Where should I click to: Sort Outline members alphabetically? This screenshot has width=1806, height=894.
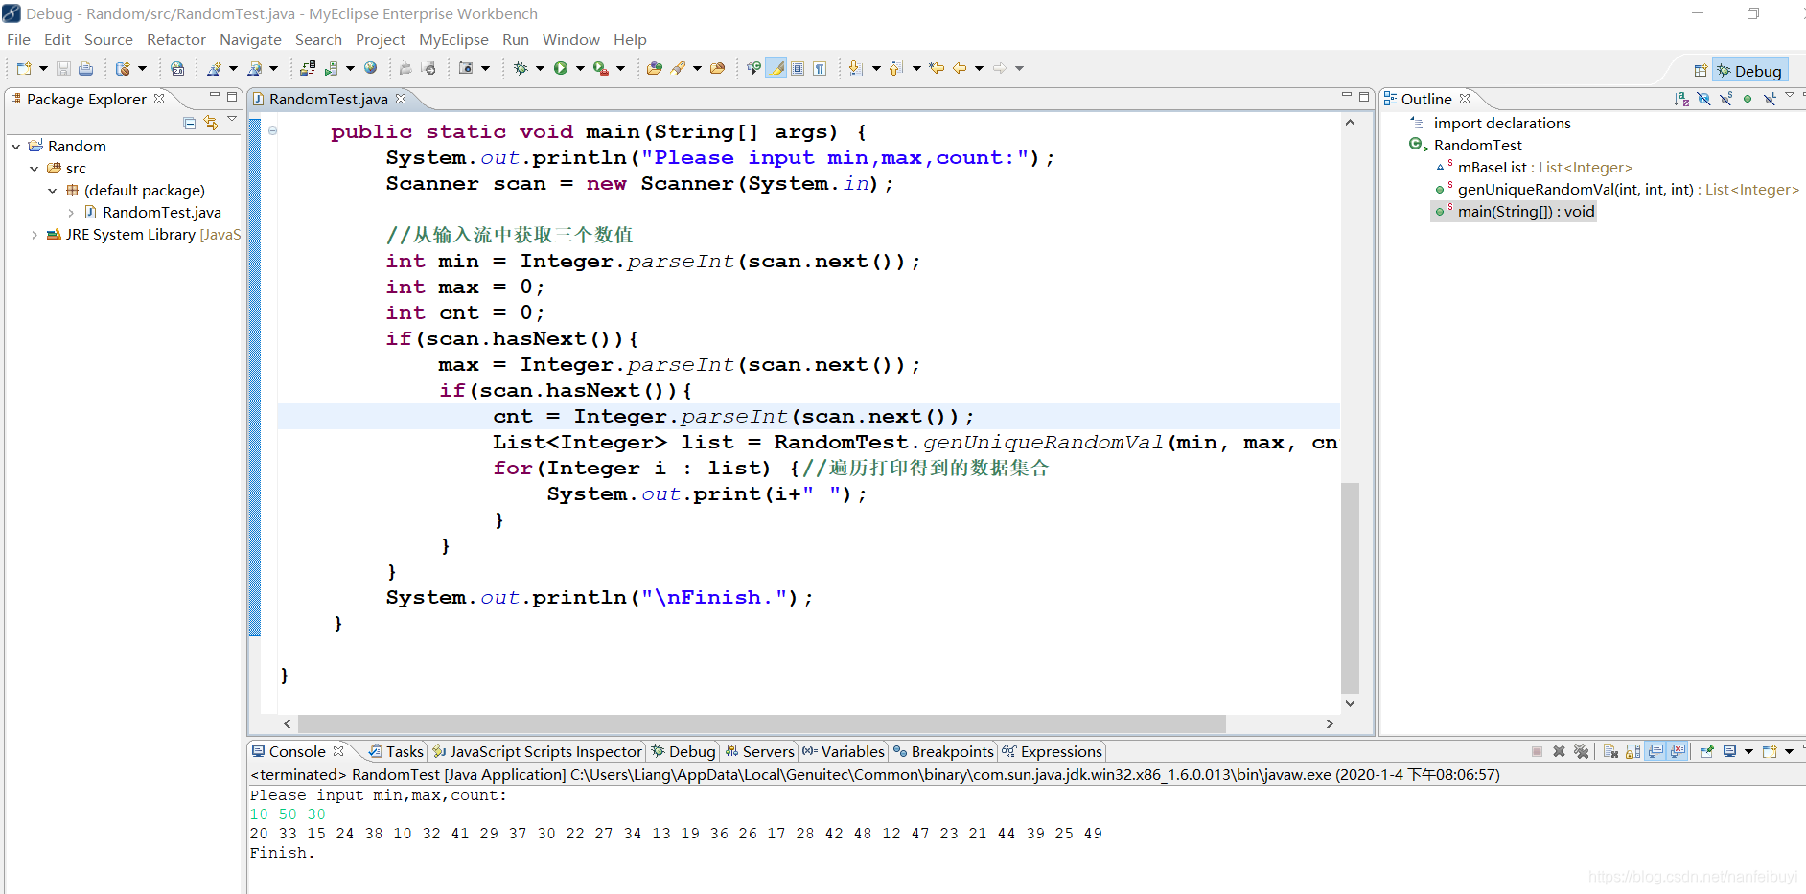pos(1681,99)
